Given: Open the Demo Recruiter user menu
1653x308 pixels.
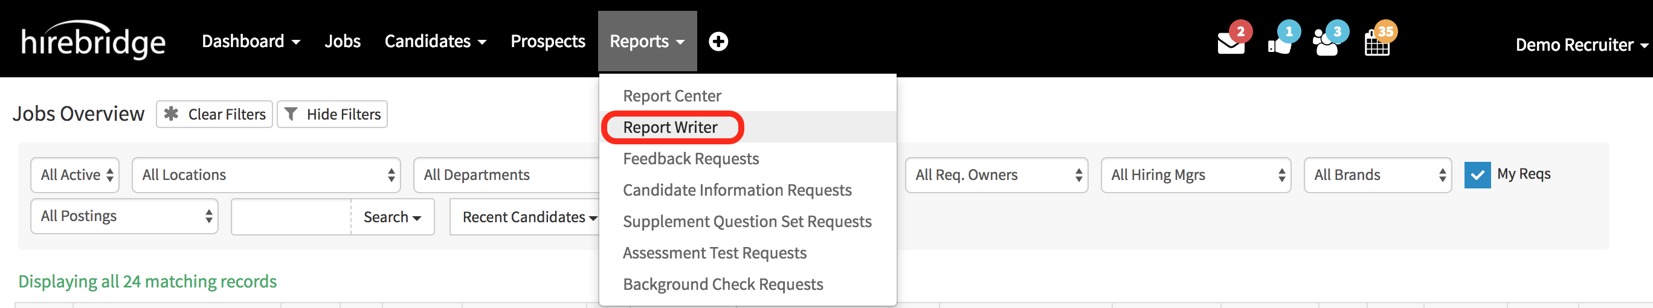Looking at the screenshot, I should point(1580,45).
